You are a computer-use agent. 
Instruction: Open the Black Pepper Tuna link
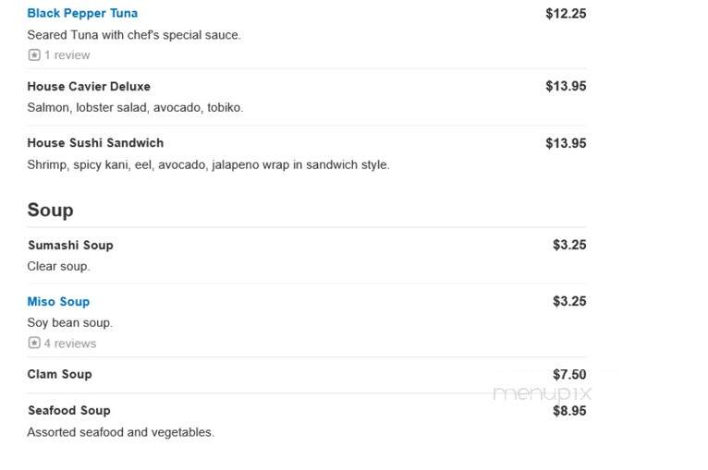(82, 13)
